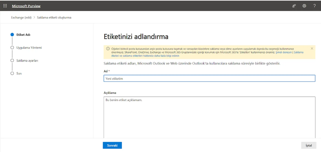Viewport: 321px width, 152px height.
Task: Focus the Ad name input field
Action: 209,79
